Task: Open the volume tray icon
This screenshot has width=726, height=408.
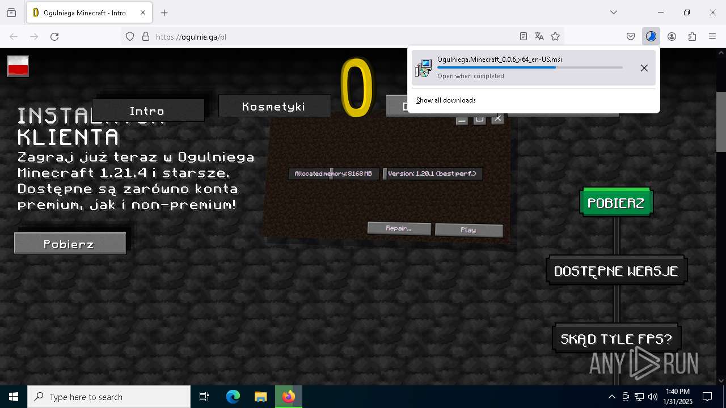Action: click(653, 397)
